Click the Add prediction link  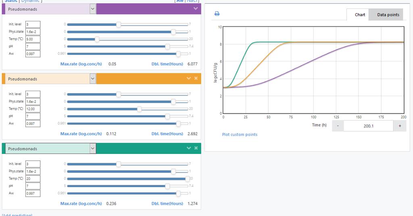[x=17, y=215]
